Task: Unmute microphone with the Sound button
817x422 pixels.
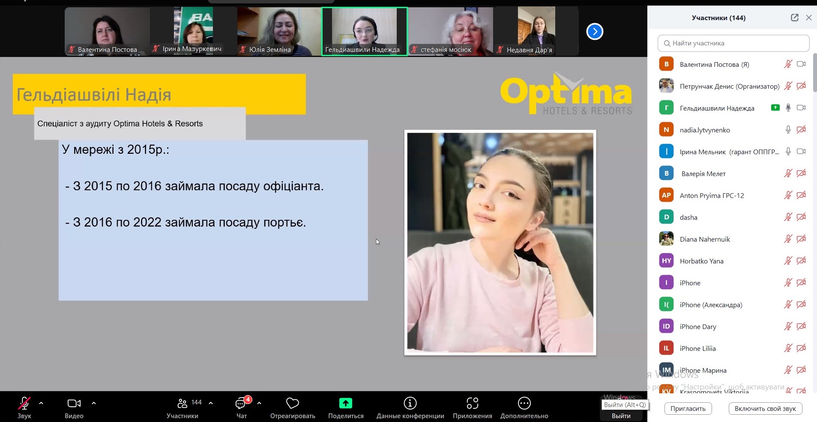Action: pyautogui.click(x=24, y=404)
